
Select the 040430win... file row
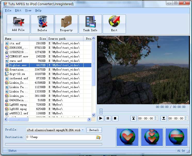48,100
